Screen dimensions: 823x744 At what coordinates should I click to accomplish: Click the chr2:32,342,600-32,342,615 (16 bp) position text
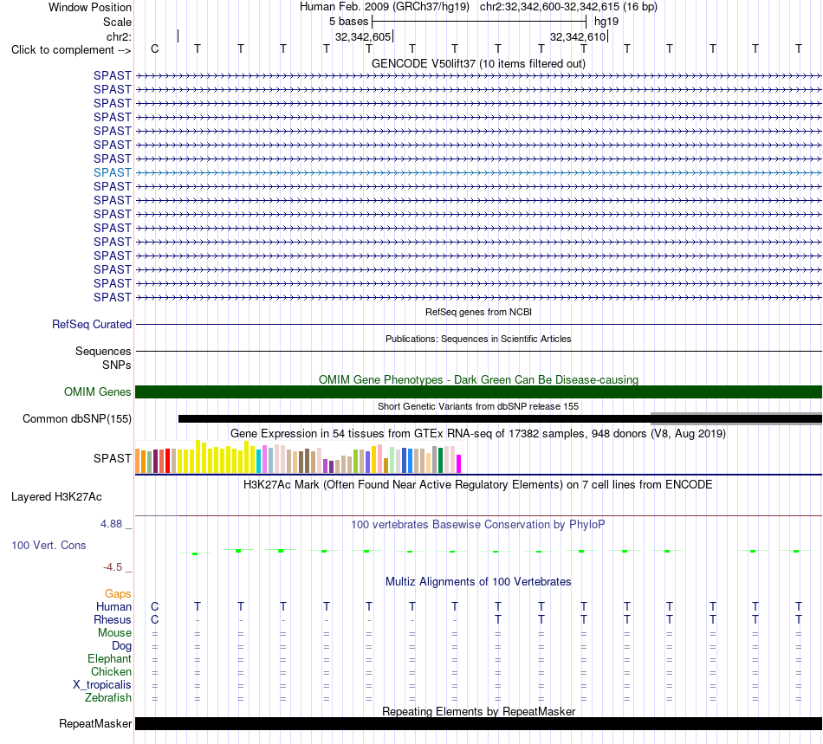[x=568, y=7]
